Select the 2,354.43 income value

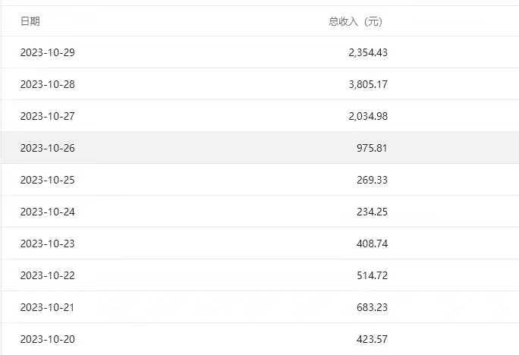pos(368,52)
